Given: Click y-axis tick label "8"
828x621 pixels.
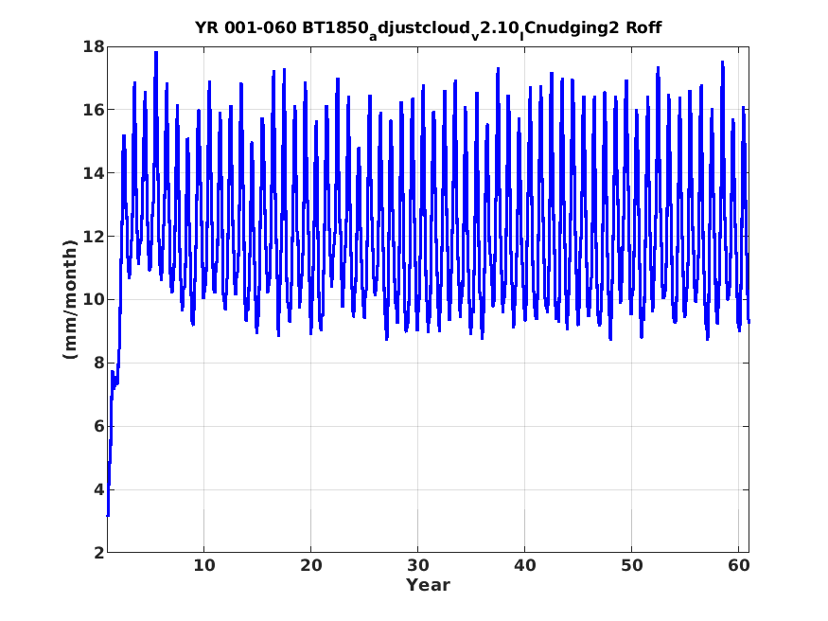Looking at the screenshot, I should (x=99, y=363).
